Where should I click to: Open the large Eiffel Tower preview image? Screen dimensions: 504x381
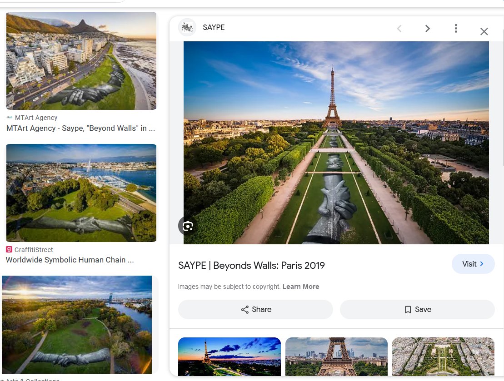336,143
